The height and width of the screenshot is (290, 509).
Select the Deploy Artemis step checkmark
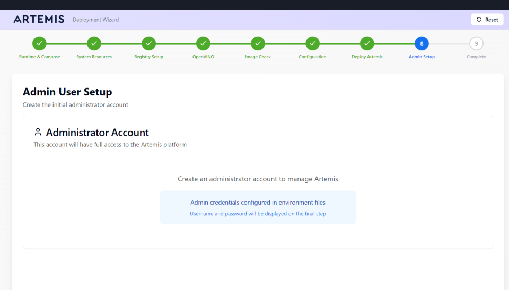367,43
